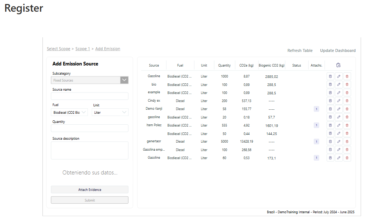Delete the Cindy ex row
Image resolution: width=368 pixels, height=222 pixels.
pyautogui.click(x=347, y=101)
